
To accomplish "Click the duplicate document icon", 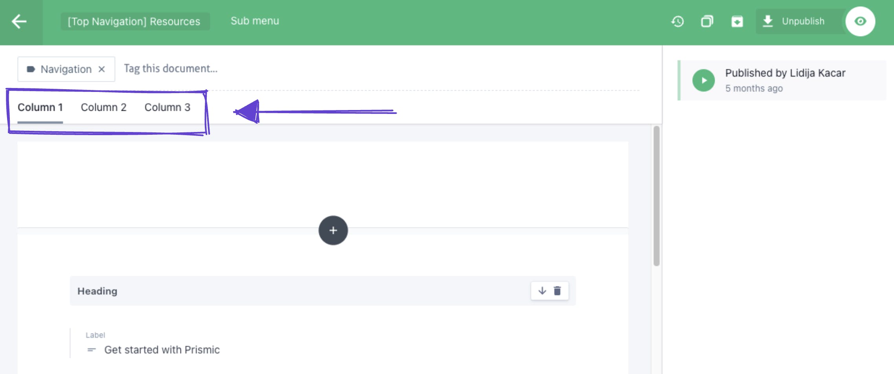I will point(707,21).
